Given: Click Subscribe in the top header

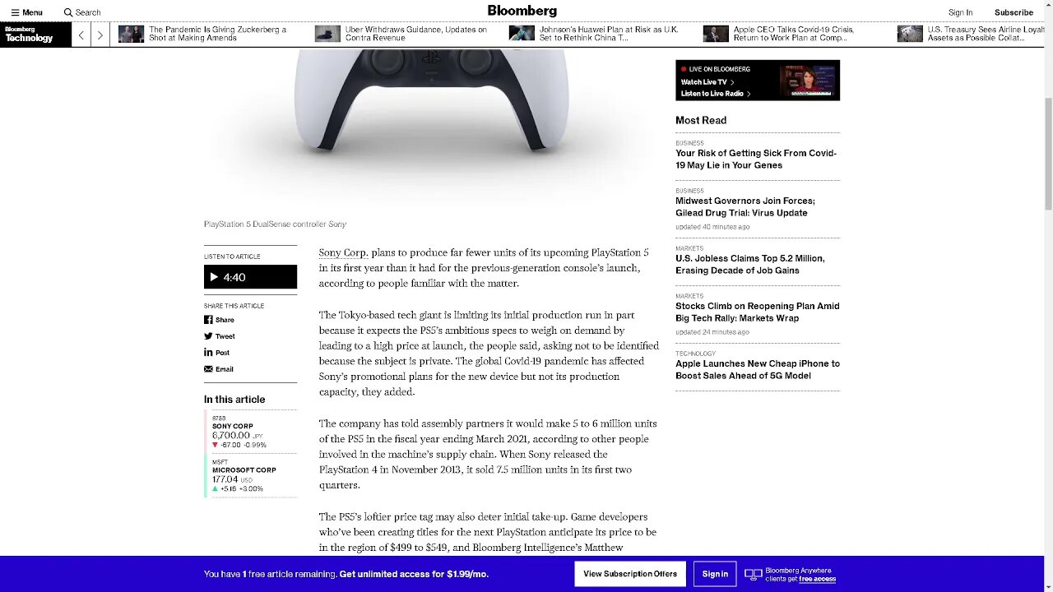Looking at the screenshot, I should (x=1014, y=12).
